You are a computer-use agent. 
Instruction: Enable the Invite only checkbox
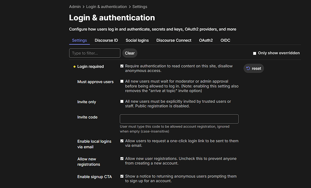pos(122,101)
